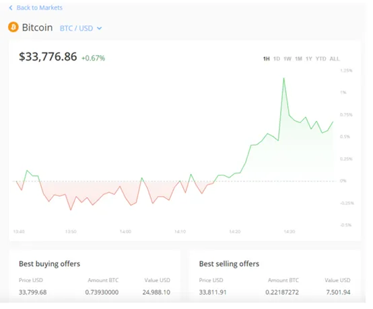Viewport: 373px width, 309px height.
Task: Select the 1H time range tab
Action: point(266,58)
